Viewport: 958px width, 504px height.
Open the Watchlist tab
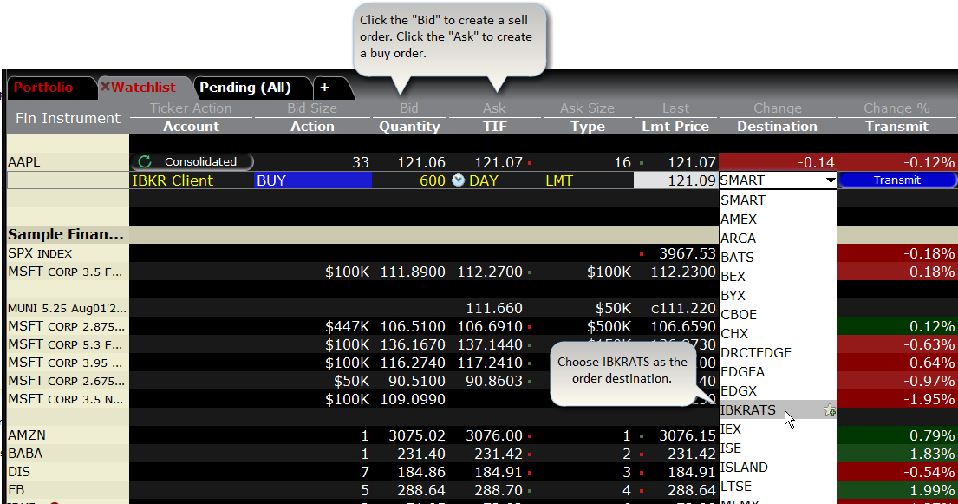[144, 88]
